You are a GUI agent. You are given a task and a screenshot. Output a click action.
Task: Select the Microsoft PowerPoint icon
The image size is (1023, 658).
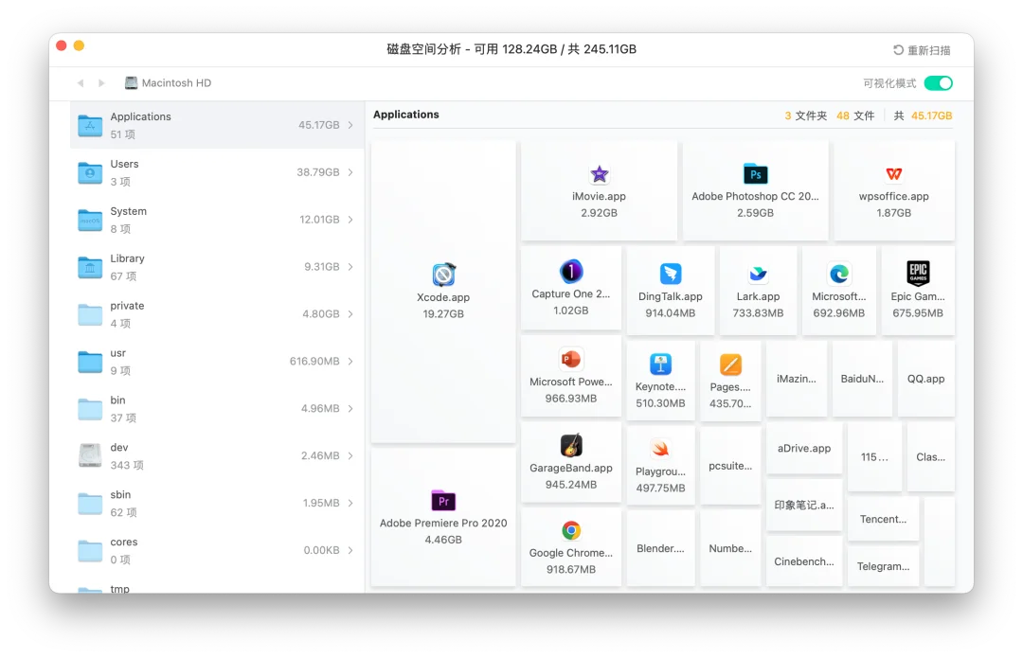571,360
